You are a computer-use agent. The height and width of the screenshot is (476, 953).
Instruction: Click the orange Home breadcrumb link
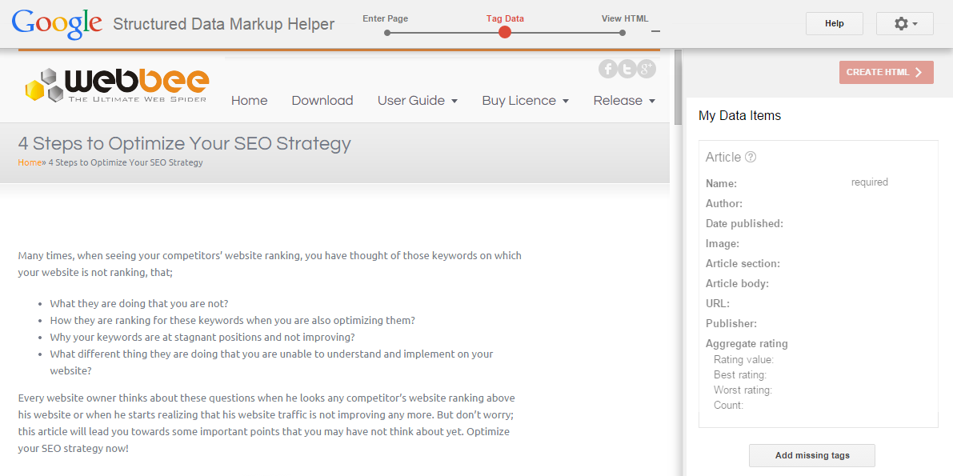(30, 162)
